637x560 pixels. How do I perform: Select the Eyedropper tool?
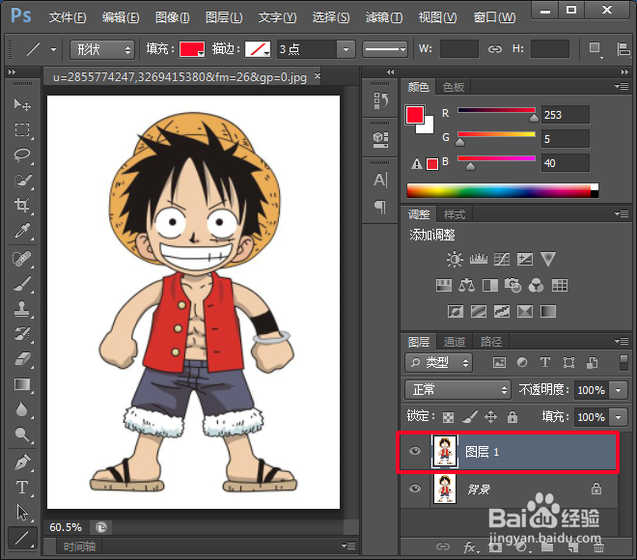(x=22, y=231)
